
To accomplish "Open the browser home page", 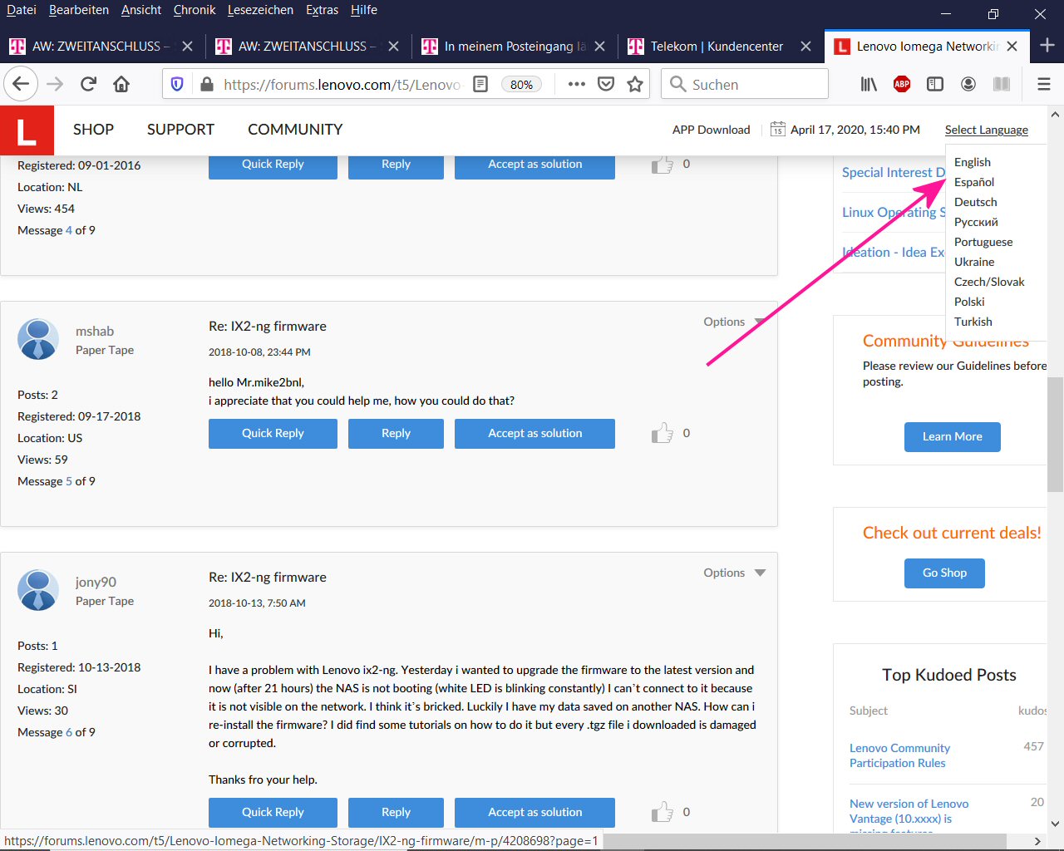I will click(x=121, y=84).
